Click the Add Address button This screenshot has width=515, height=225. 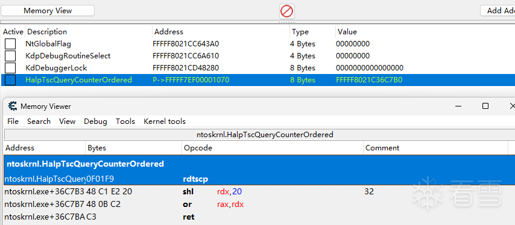tap(498, 10)
